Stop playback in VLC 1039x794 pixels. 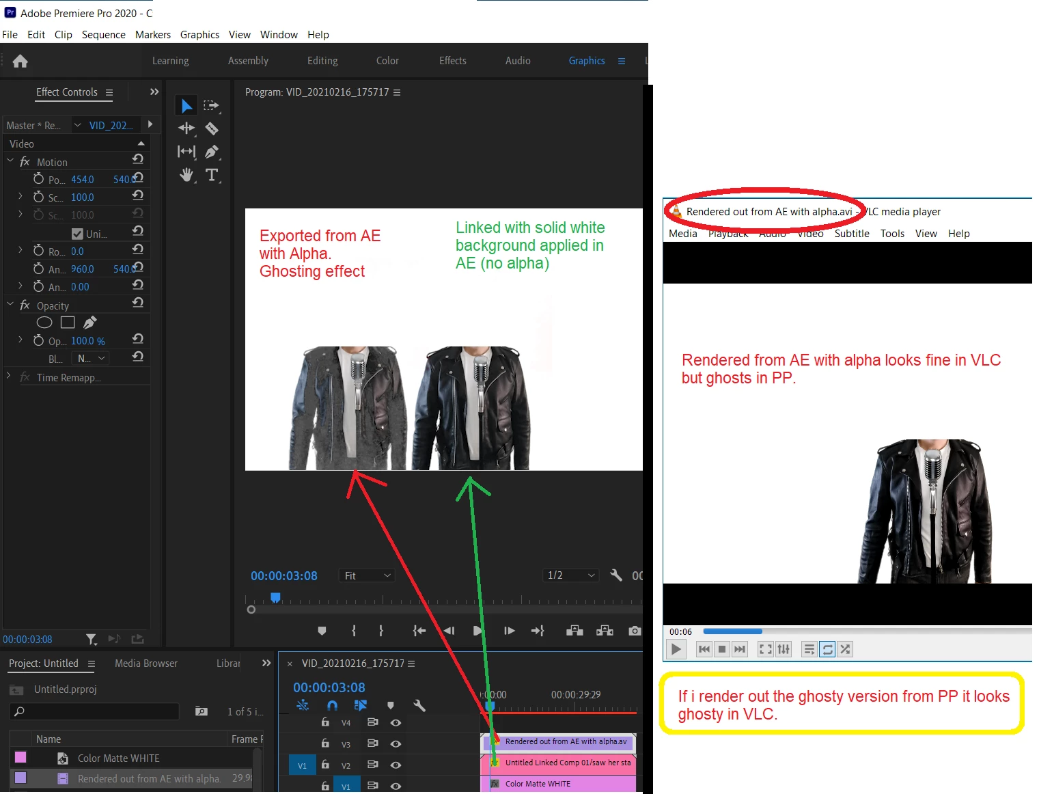722,649
